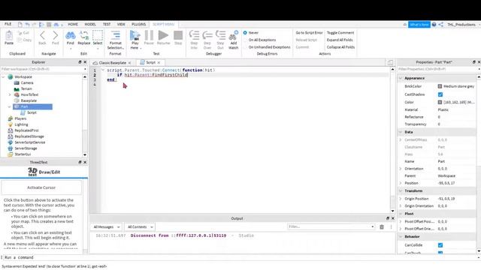481x270 pixels.
Task: Switch to the PLUGINS ribbon tab
Action: (x=138, y=24)
